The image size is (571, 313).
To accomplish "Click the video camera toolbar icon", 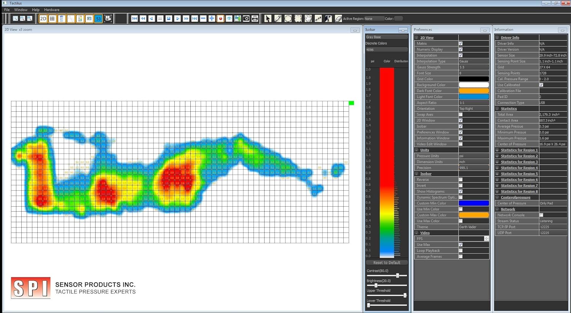I will coord(108,19).
